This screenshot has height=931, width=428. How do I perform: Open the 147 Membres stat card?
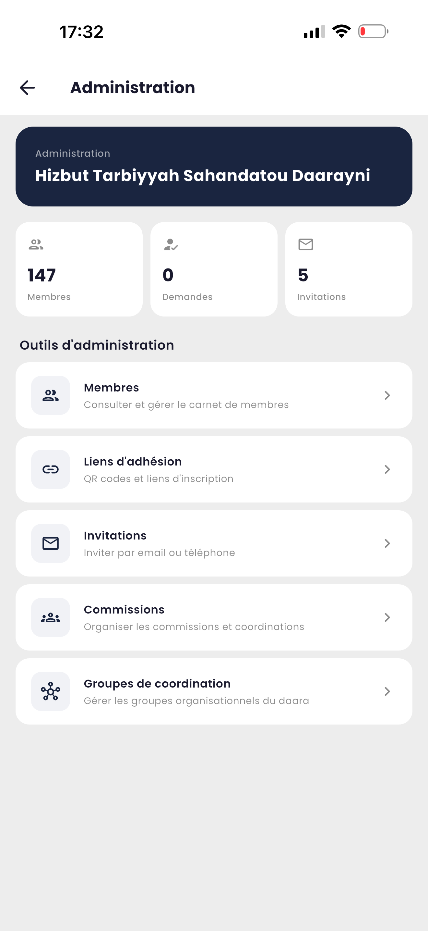click(79, 270)
